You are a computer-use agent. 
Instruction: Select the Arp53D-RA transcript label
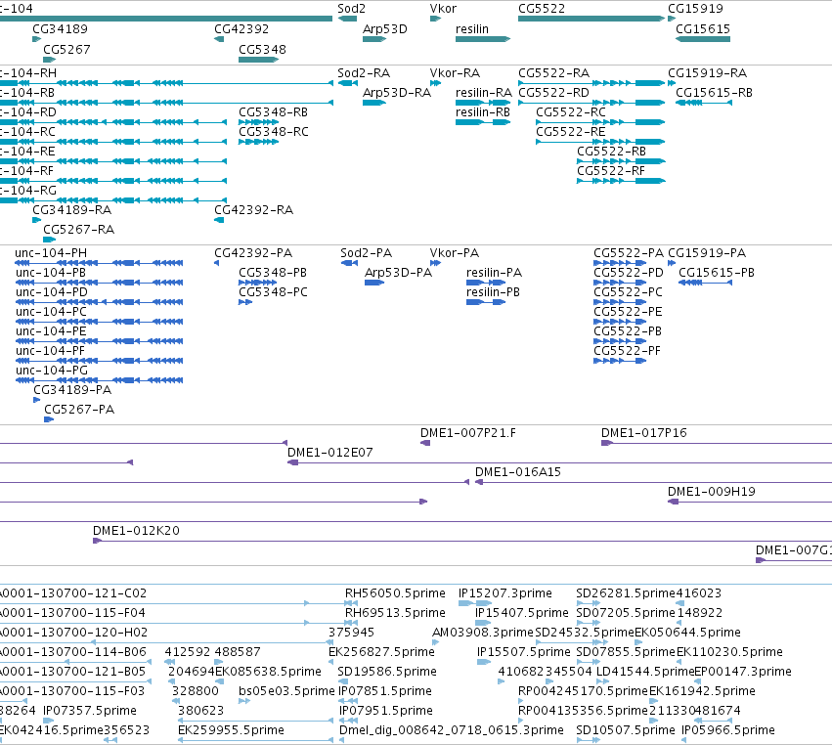point(397,93)
